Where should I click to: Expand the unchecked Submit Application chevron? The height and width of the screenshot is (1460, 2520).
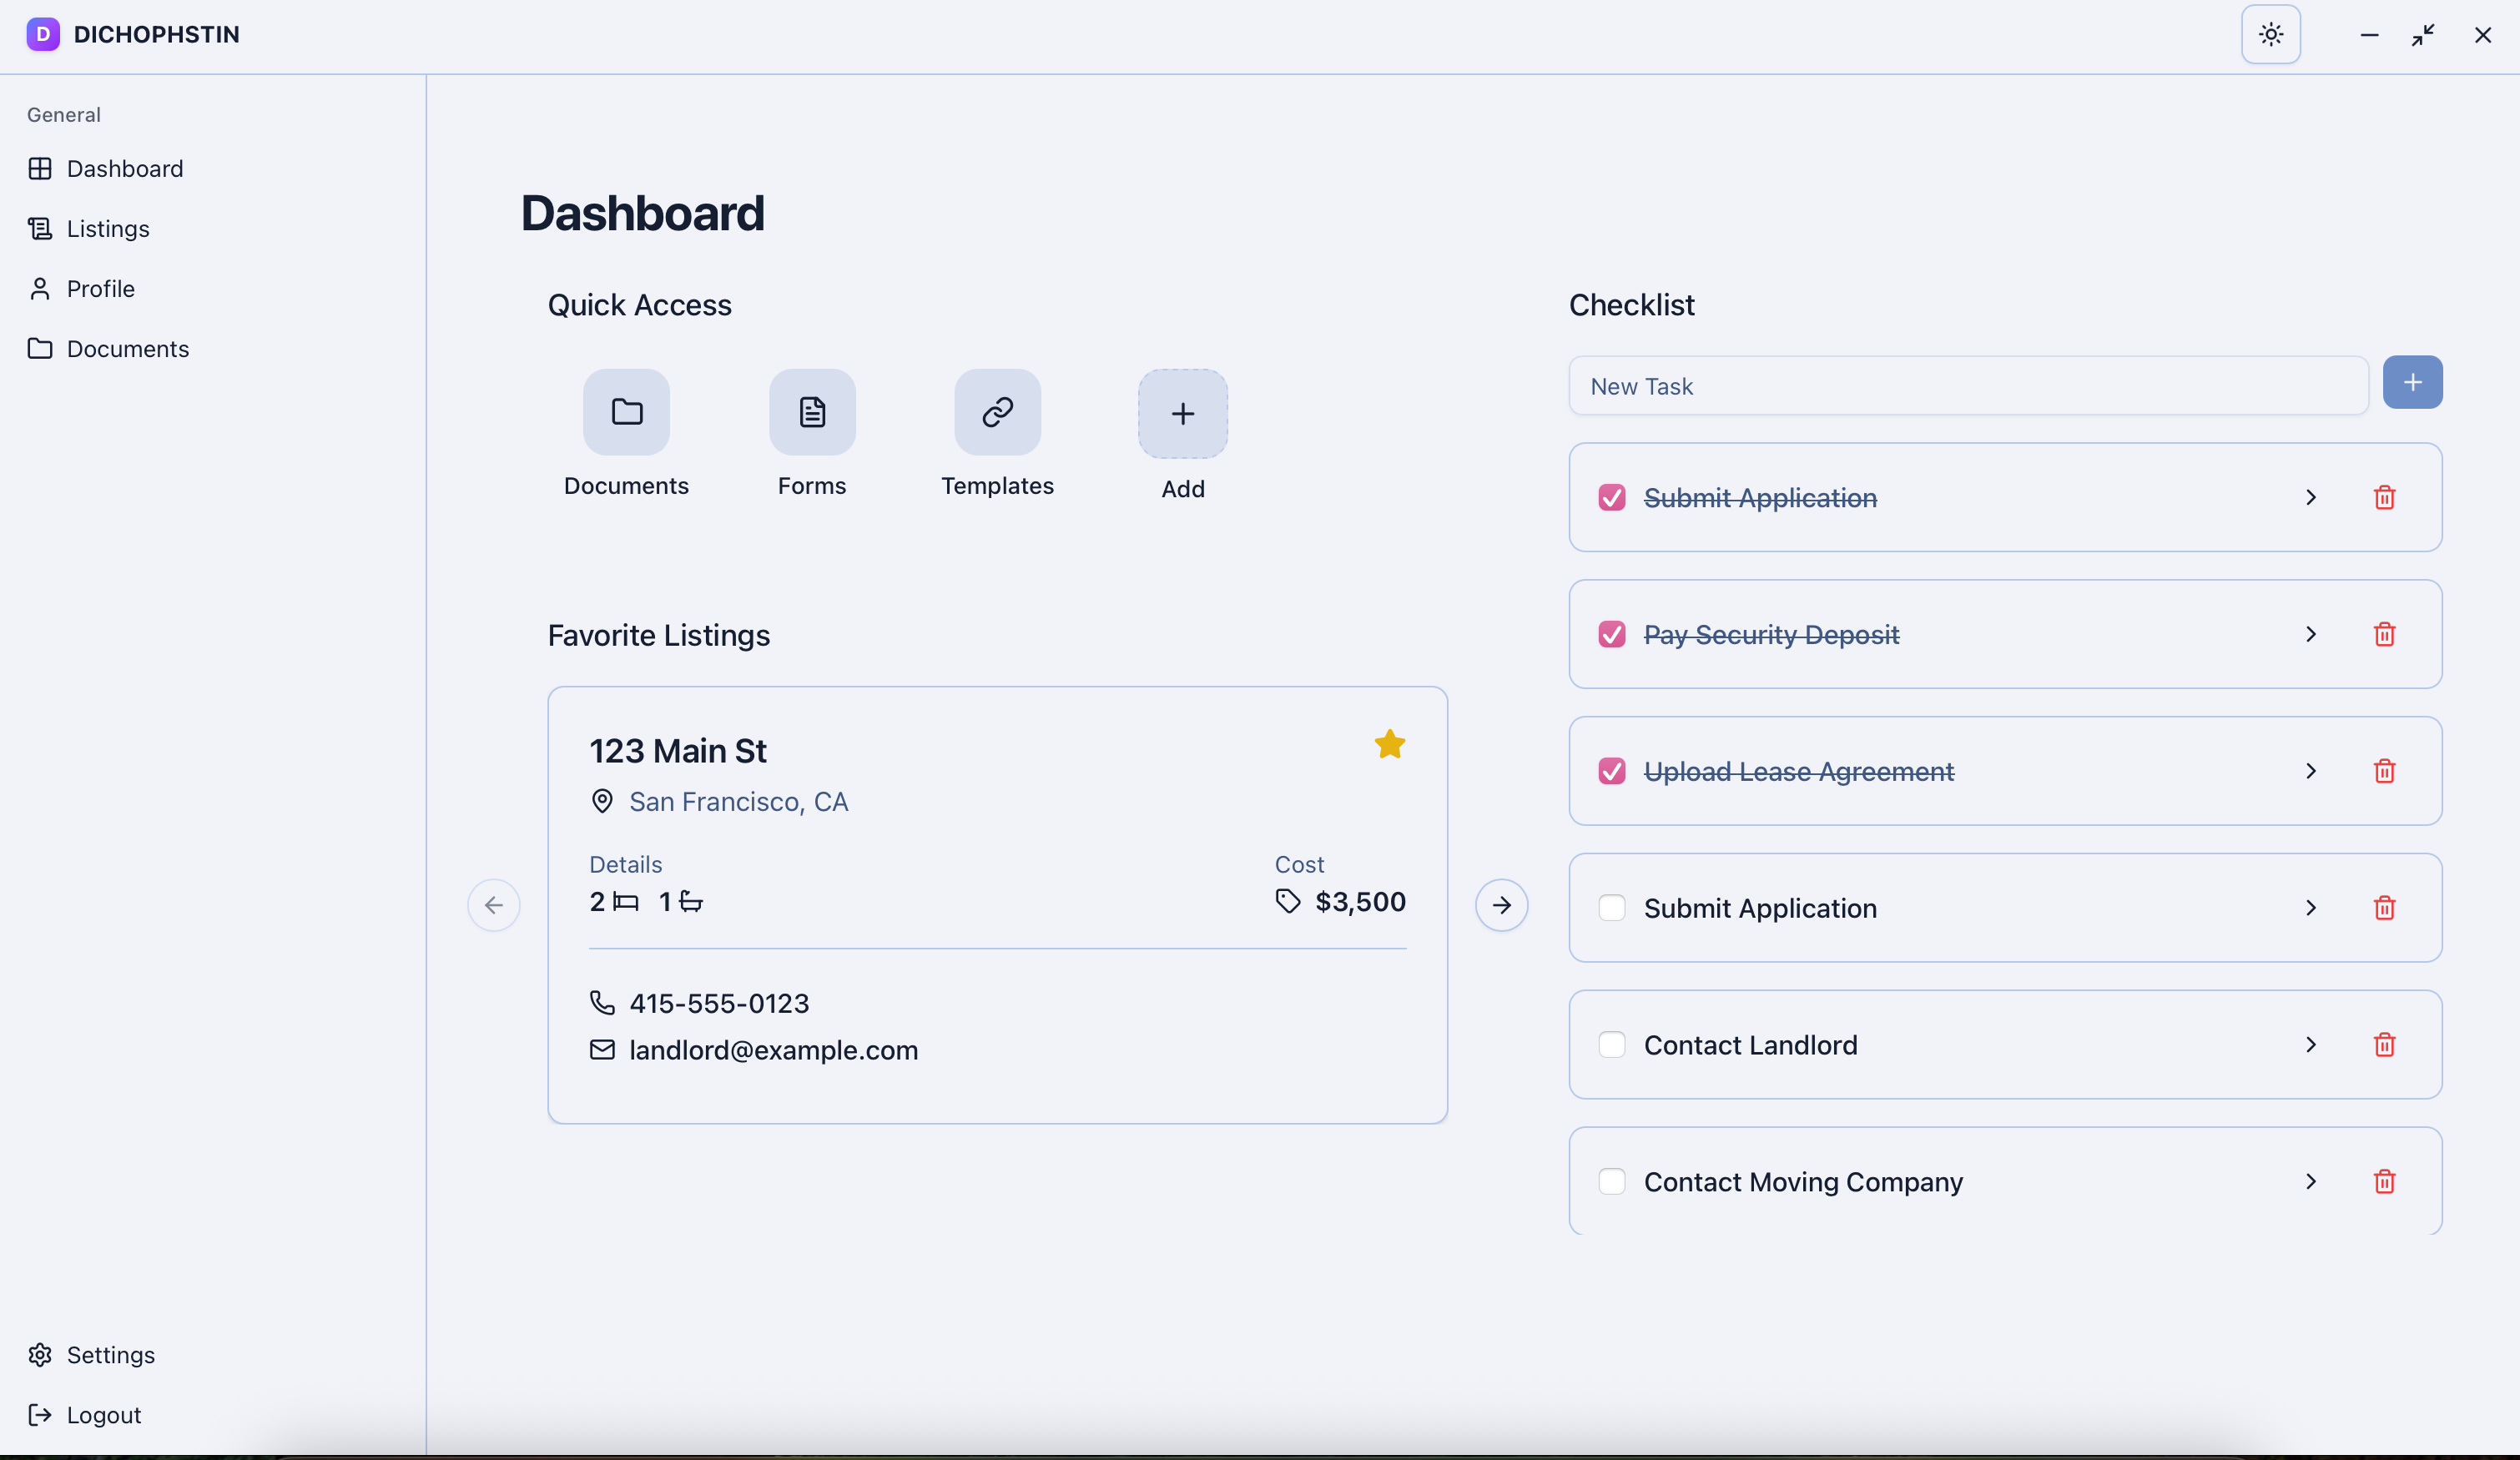(2310, 908)
